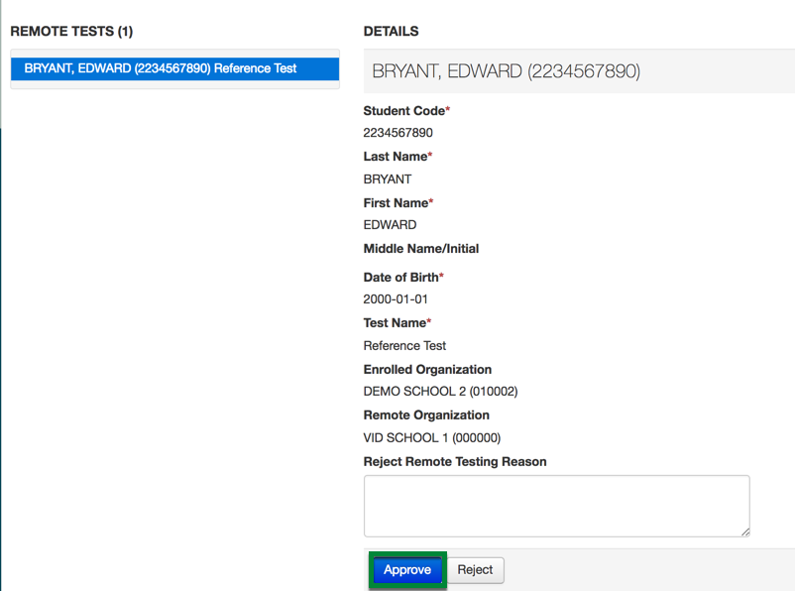Select VID SCHOOL 1 (000000) remote organization
This screenshot has width=795, height=591.
432,437
